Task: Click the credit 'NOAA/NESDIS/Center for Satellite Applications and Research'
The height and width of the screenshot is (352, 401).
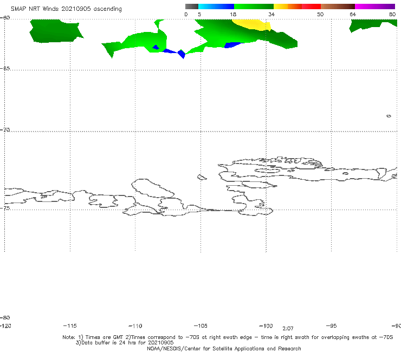Action: [x=224, y=348]
